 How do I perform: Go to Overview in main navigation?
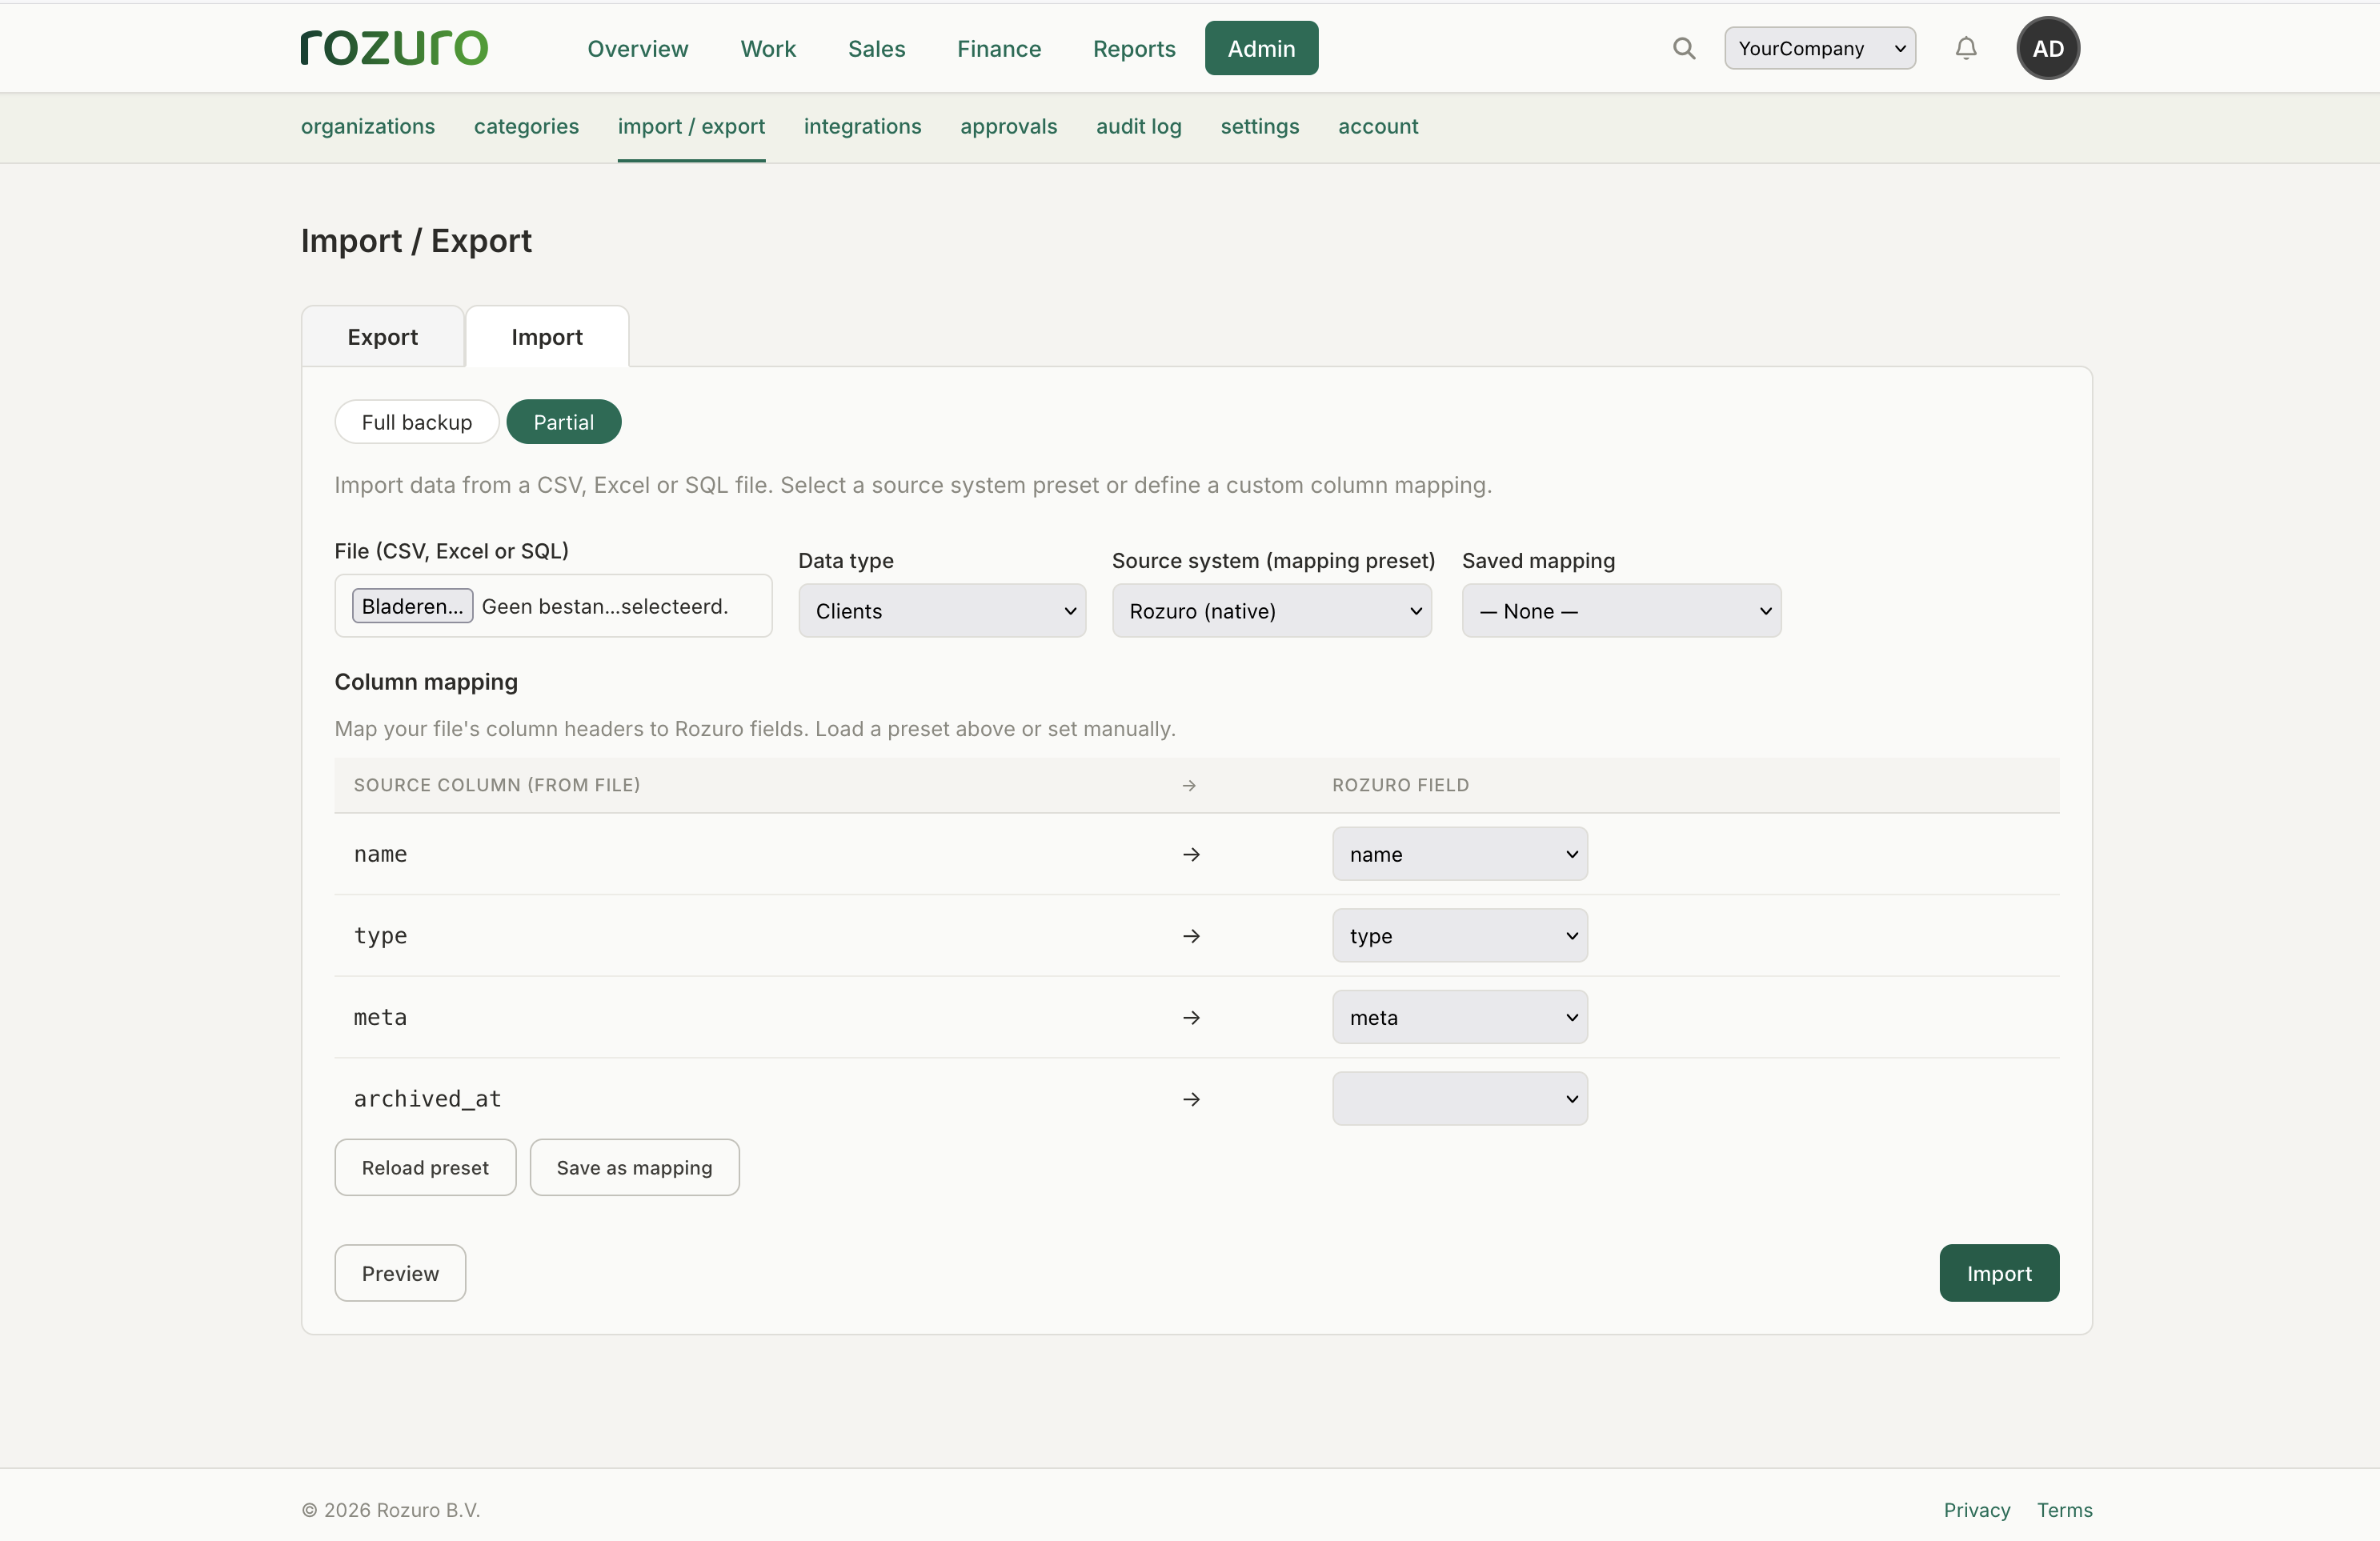point(638,48)
